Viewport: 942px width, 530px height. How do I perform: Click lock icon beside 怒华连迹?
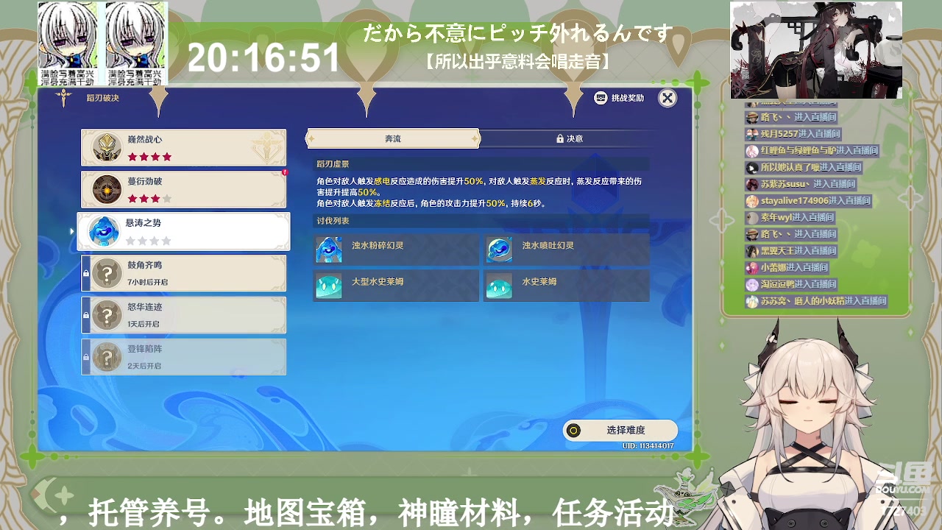(x=86, y=315)
